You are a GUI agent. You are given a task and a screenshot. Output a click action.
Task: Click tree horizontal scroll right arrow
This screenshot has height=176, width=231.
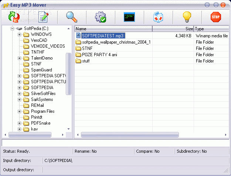click(62, 135)
